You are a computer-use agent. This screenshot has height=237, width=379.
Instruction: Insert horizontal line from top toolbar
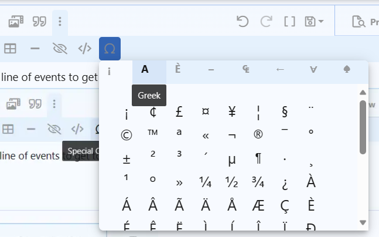coord(35,48)
